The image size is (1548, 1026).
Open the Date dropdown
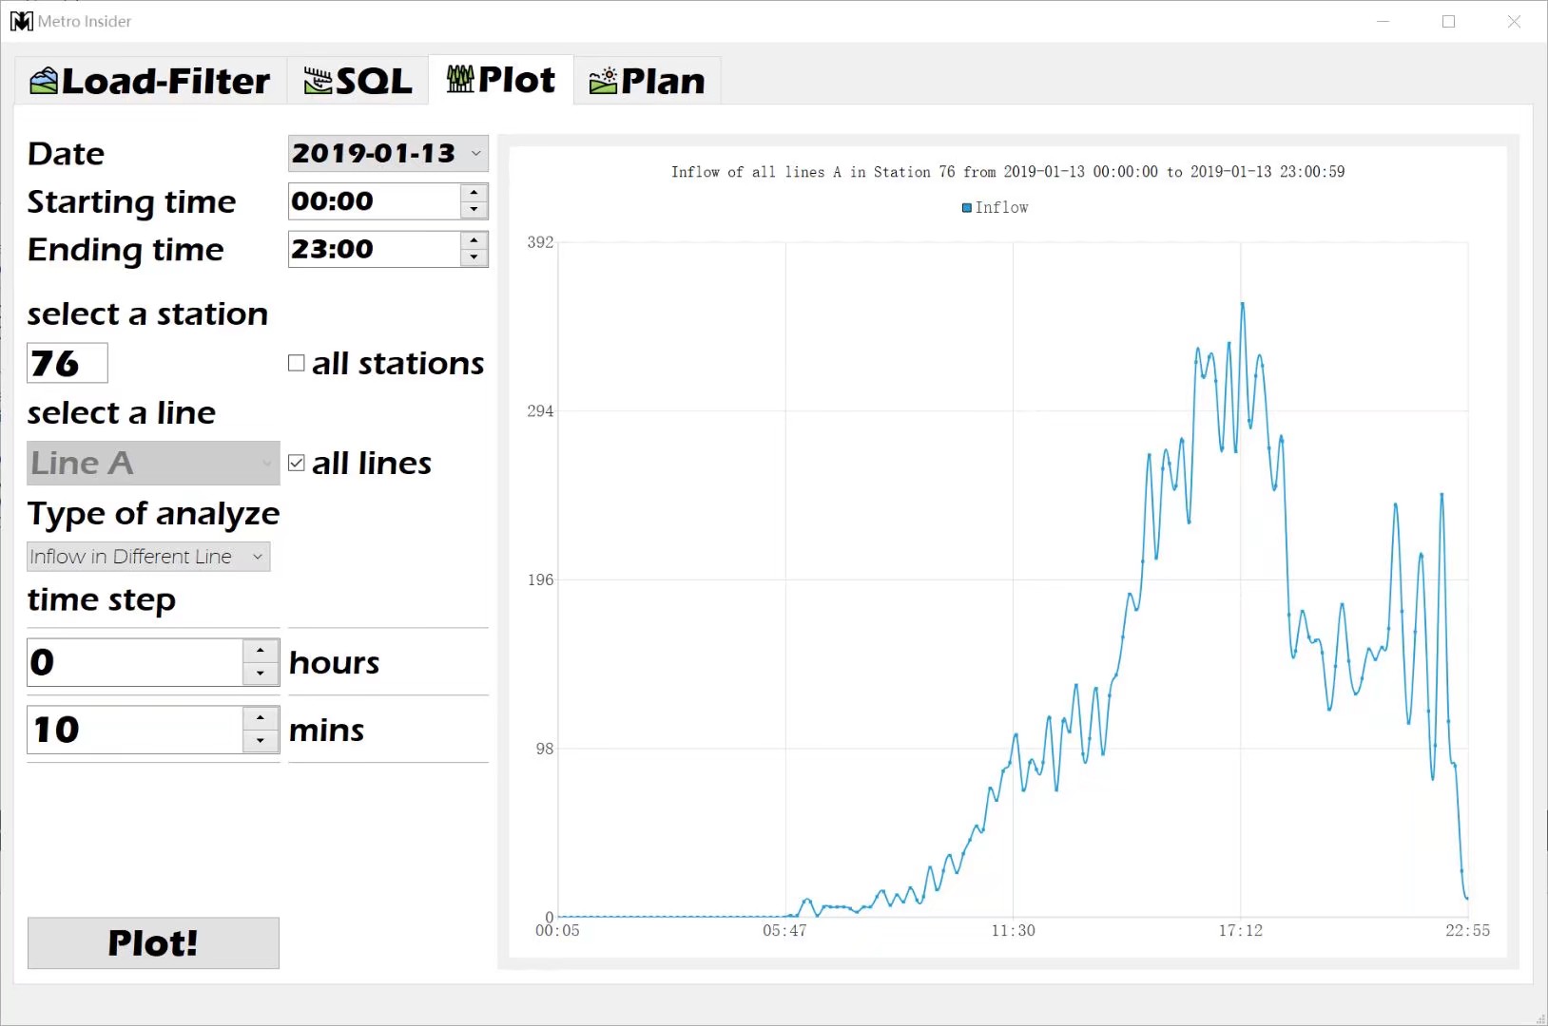pyautogui.click(x=476, y=153)
